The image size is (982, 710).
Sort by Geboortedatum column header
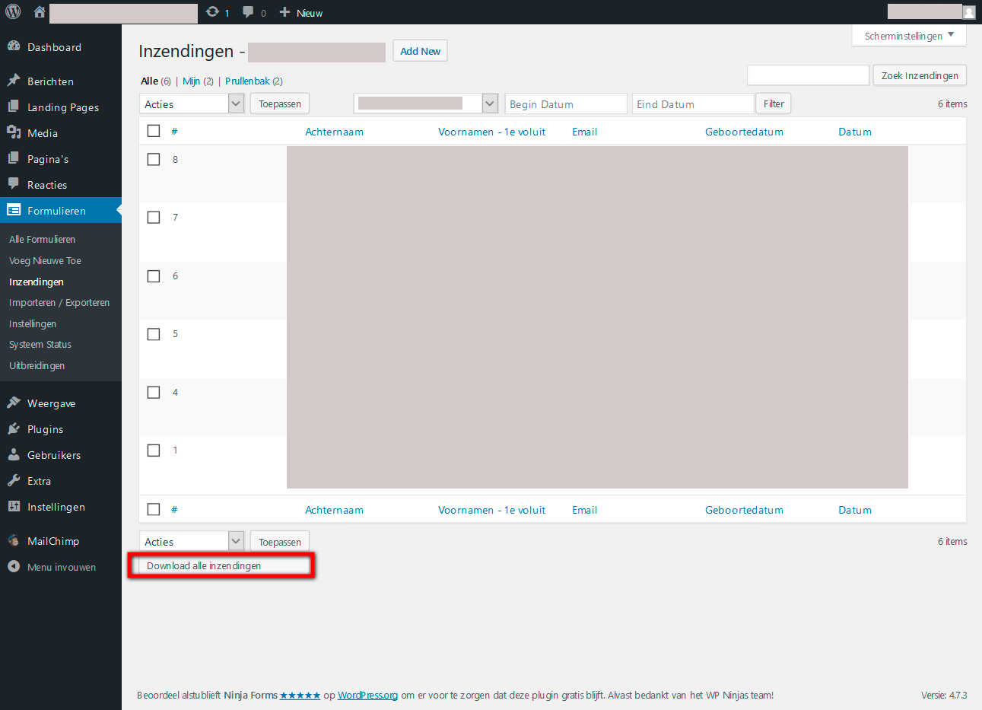(x=744, y=132)
